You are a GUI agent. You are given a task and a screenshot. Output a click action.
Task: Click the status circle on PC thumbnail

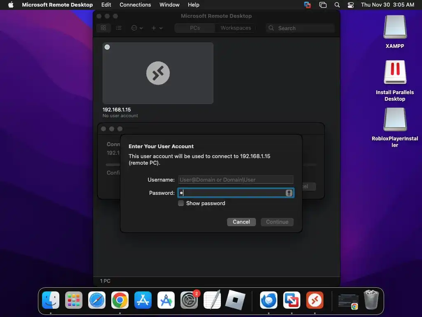[x=107, y=47]
